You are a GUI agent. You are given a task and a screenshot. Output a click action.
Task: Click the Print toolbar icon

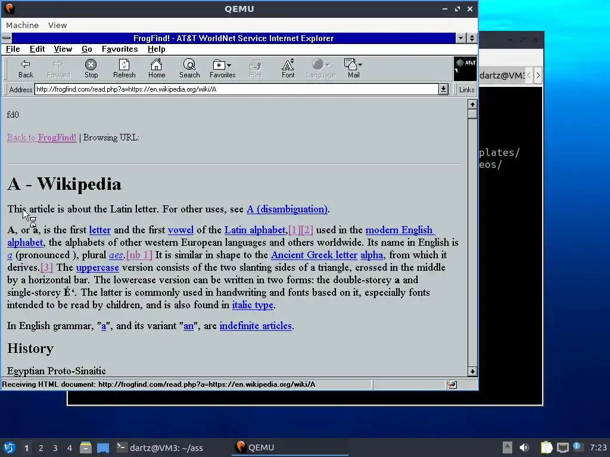point(256,69)
